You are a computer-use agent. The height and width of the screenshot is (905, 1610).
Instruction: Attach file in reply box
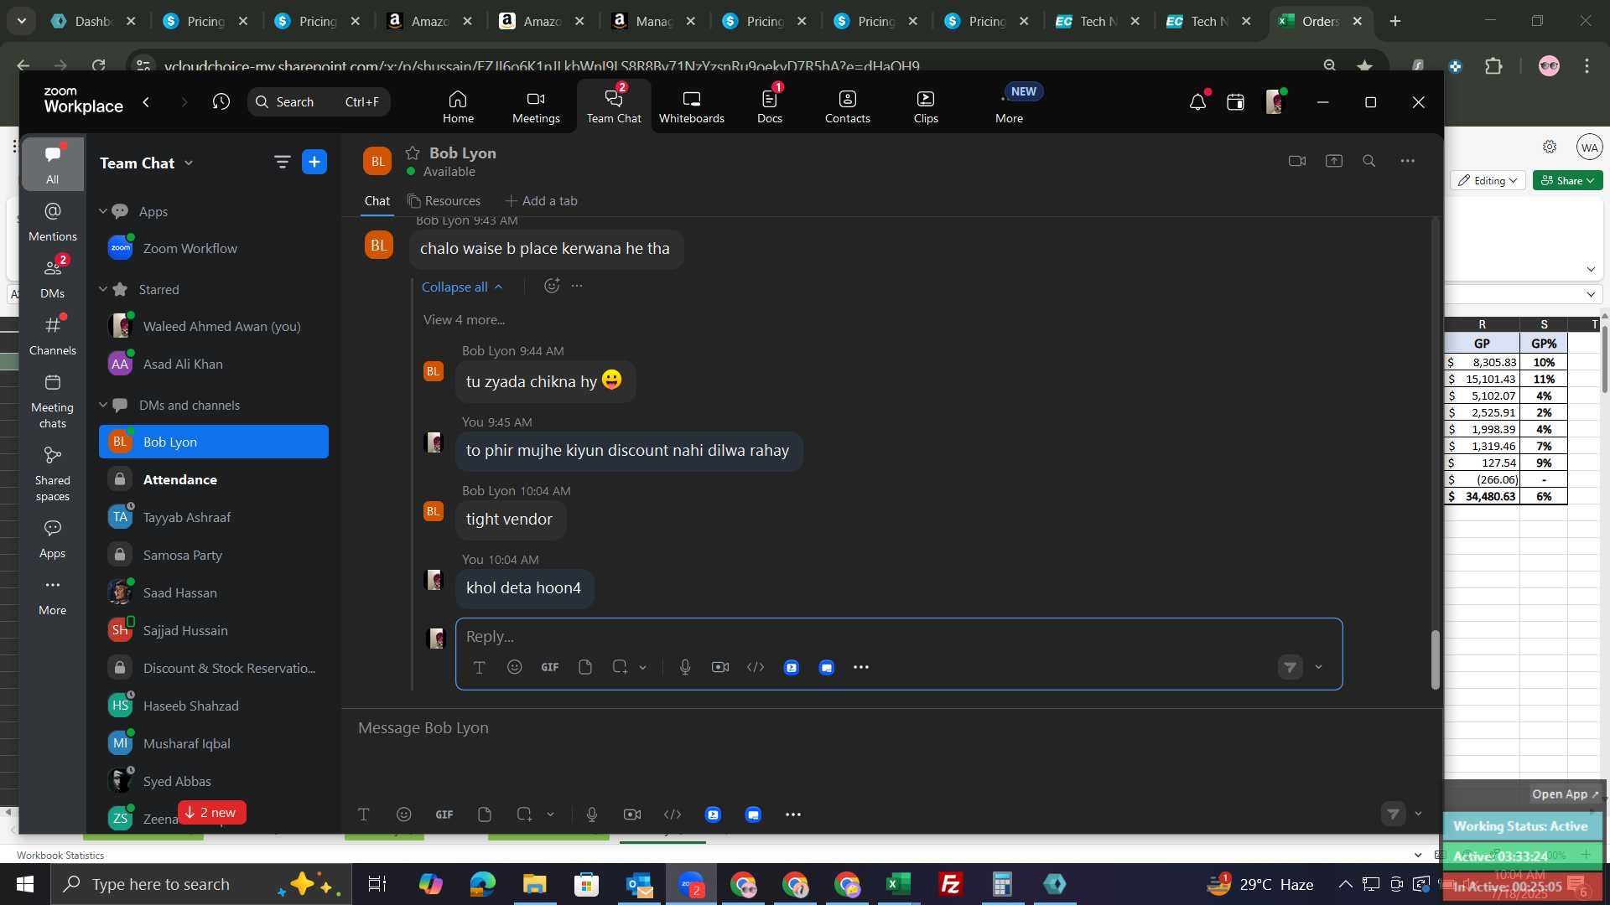click(585, 667)
